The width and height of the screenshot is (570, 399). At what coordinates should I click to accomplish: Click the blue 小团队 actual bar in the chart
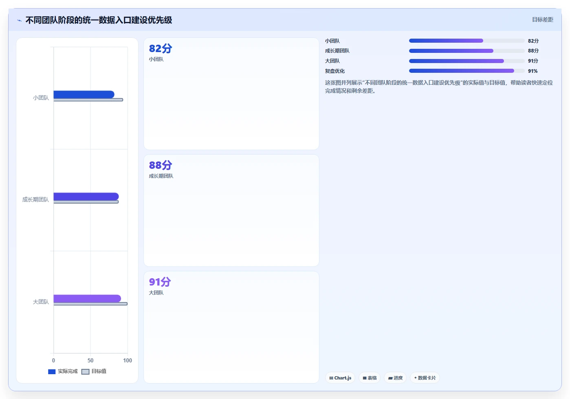[84, 94]
